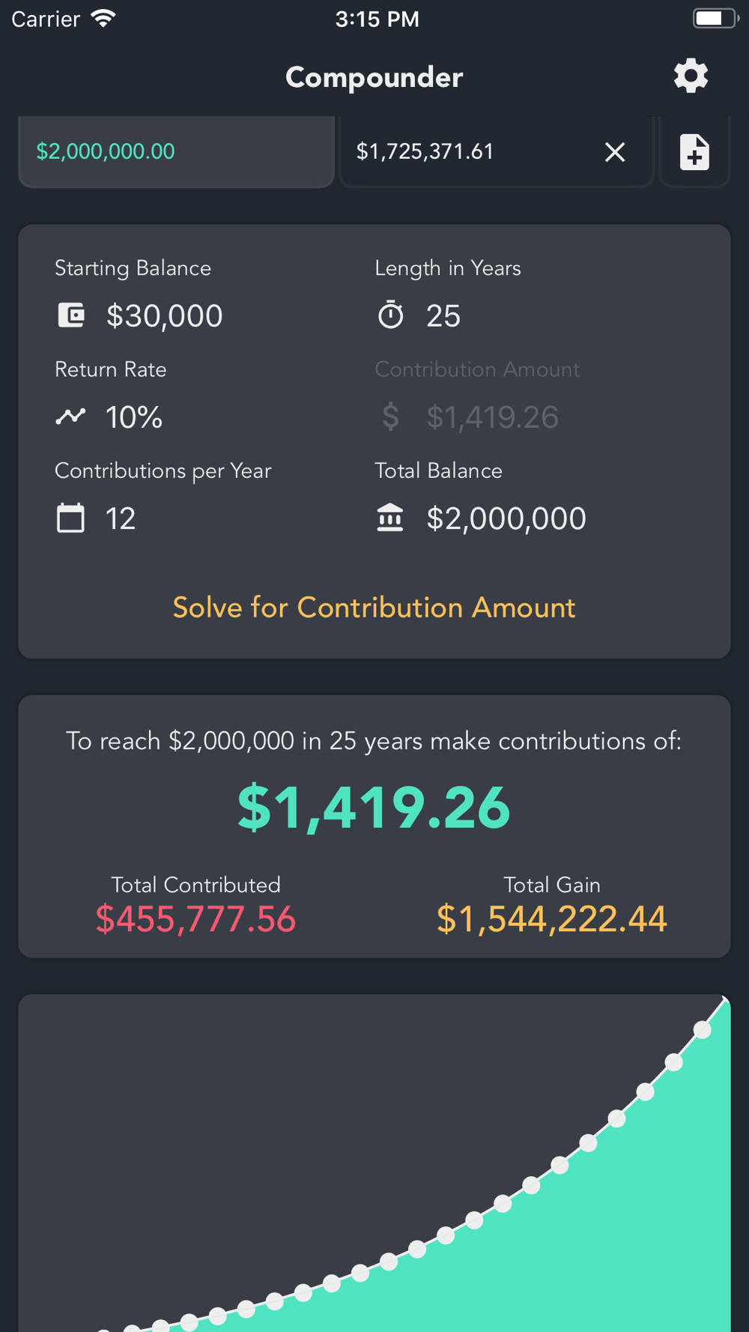Edit the 12 contributions per year value
This screenshot has width=749, height=1332.
point(121,518)
